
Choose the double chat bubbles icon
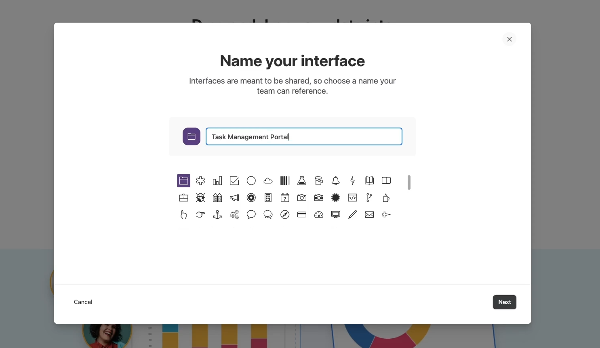point(268,215)
